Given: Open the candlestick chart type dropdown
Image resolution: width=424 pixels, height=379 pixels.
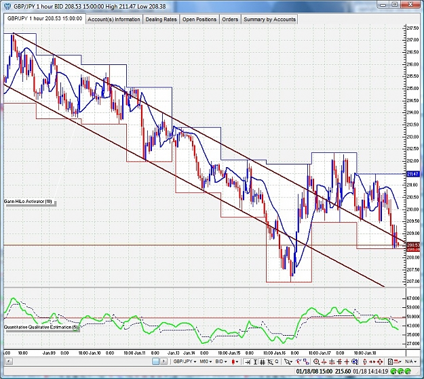Looking at the screenshot, I should pos(235,361).
